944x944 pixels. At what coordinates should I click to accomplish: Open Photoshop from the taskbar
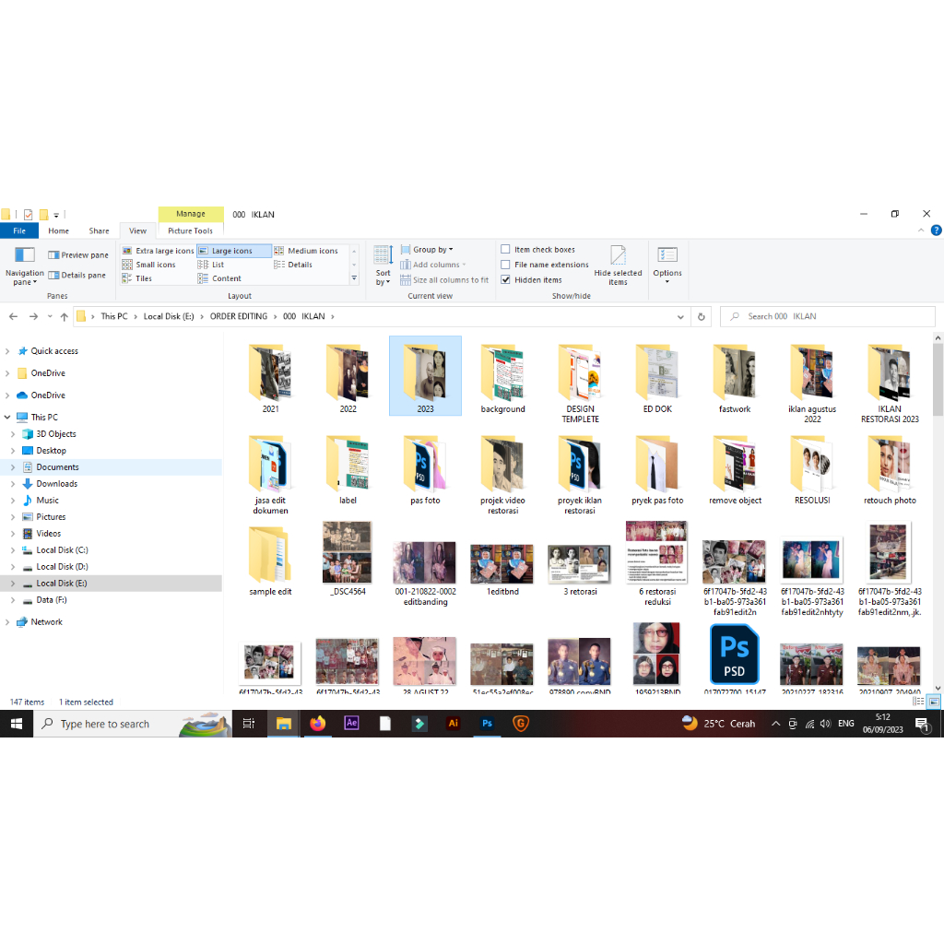pyautogui.click(x=487, y=724)
